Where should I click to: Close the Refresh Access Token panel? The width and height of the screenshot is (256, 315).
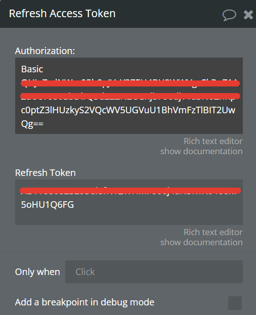[248, 15]
